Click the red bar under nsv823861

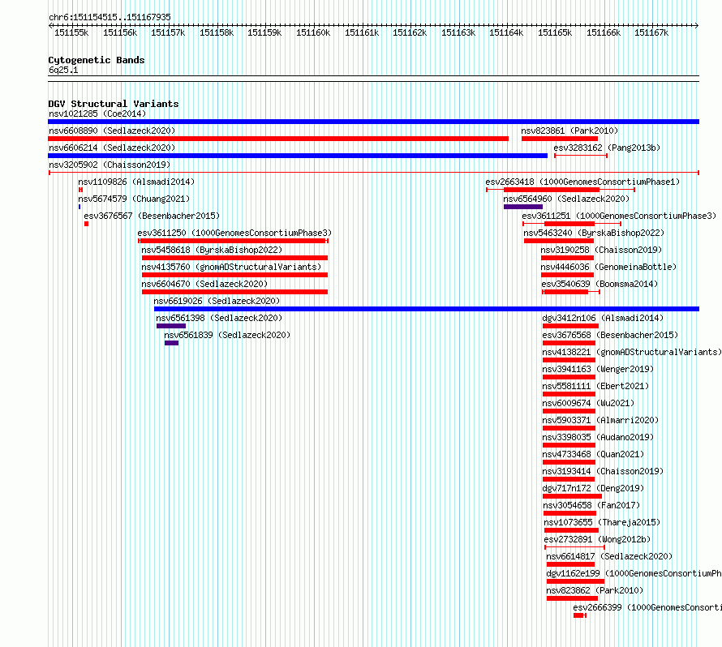(560, 139)
